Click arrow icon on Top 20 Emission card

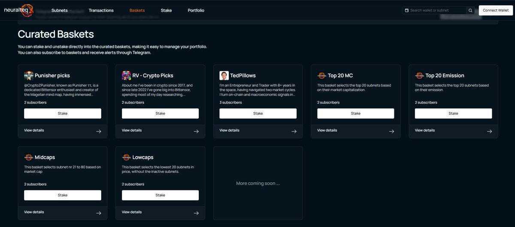point(489,131)
